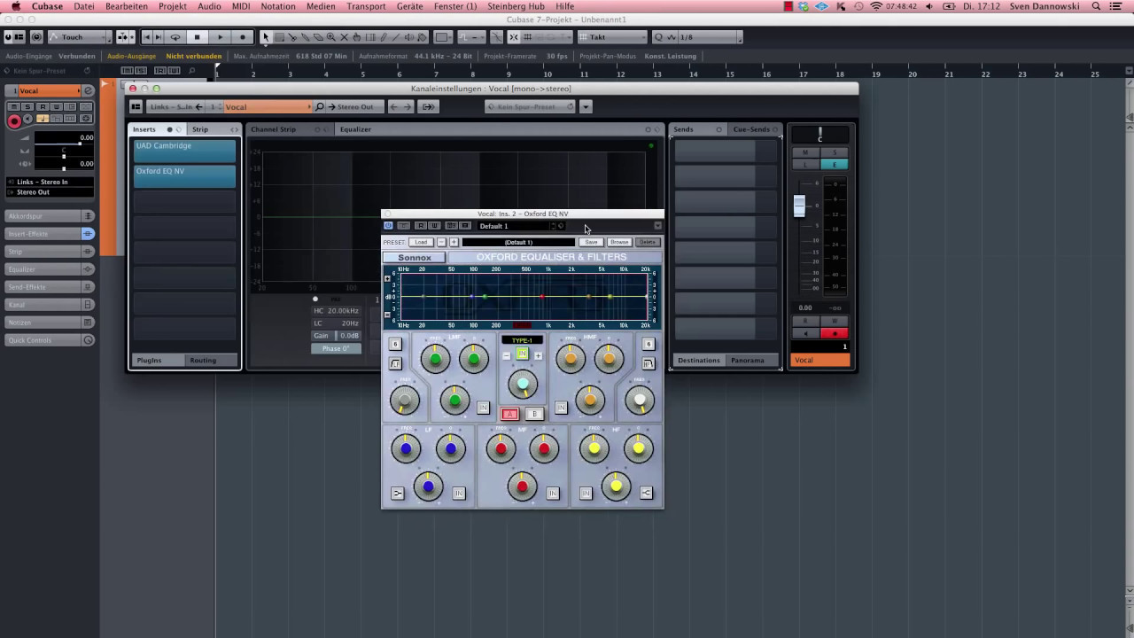Screen dimensions: 1134x638
Task: Open Spotlight search in menu bar
Action: coord(1096,6)
